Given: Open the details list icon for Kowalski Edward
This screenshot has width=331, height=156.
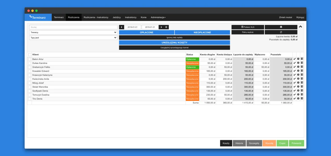Looking at the screenshot, I should pos(302,71).
